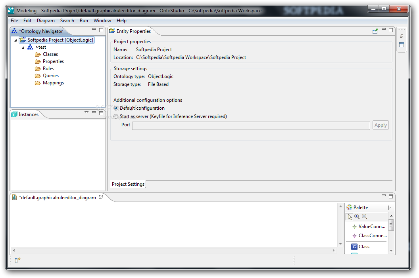This screenshot has width=419, height=278.
Task: Select Default configuration radio button
Action: 116,108
